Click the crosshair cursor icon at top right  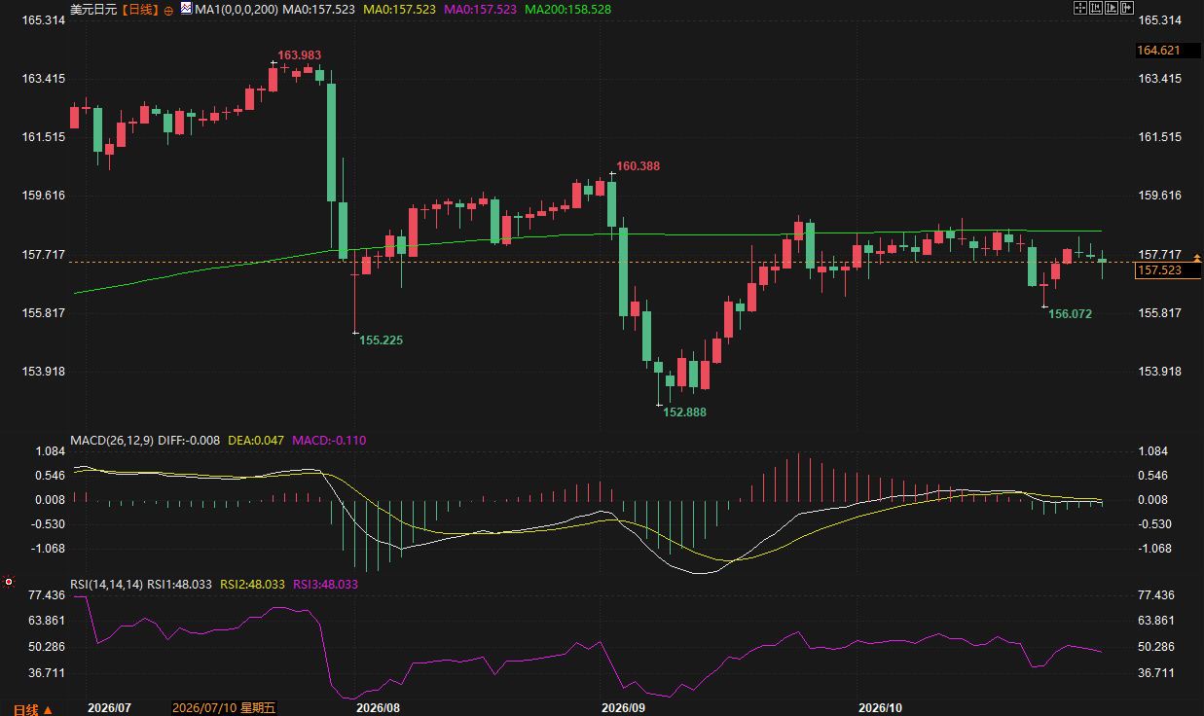[1079, 8]
